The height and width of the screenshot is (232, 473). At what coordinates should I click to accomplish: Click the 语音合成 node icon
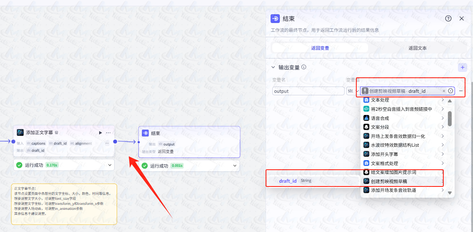point(366,118)
